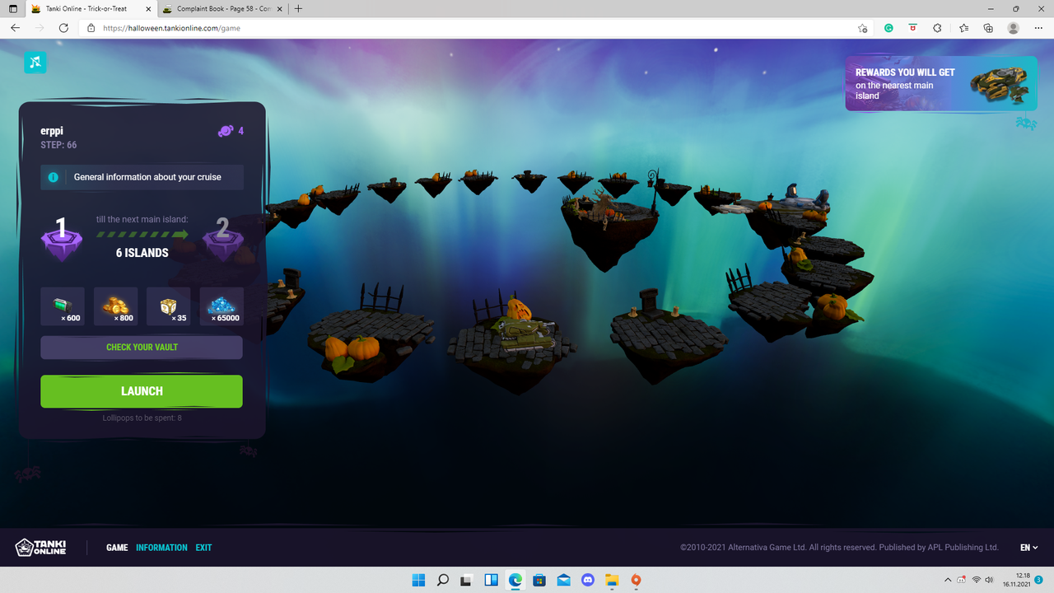Open General information about your cruise
The image size is (1054, 593).
coord(142,177)
